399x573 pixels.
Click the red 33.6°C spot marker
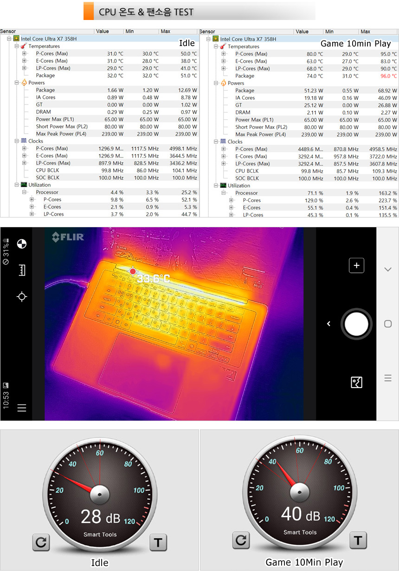pos(133,271)
